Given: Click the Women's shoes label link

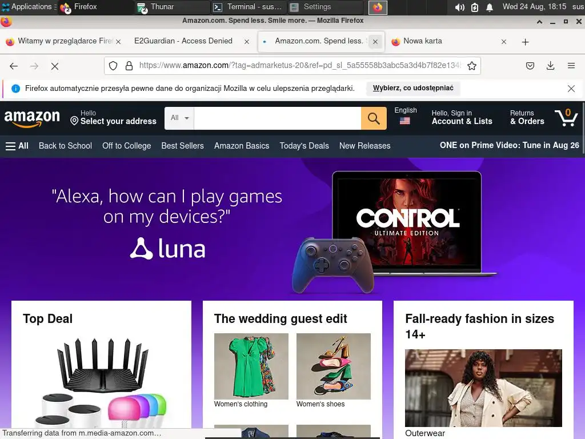Looking at the screenshot, I should click(320, 404).
